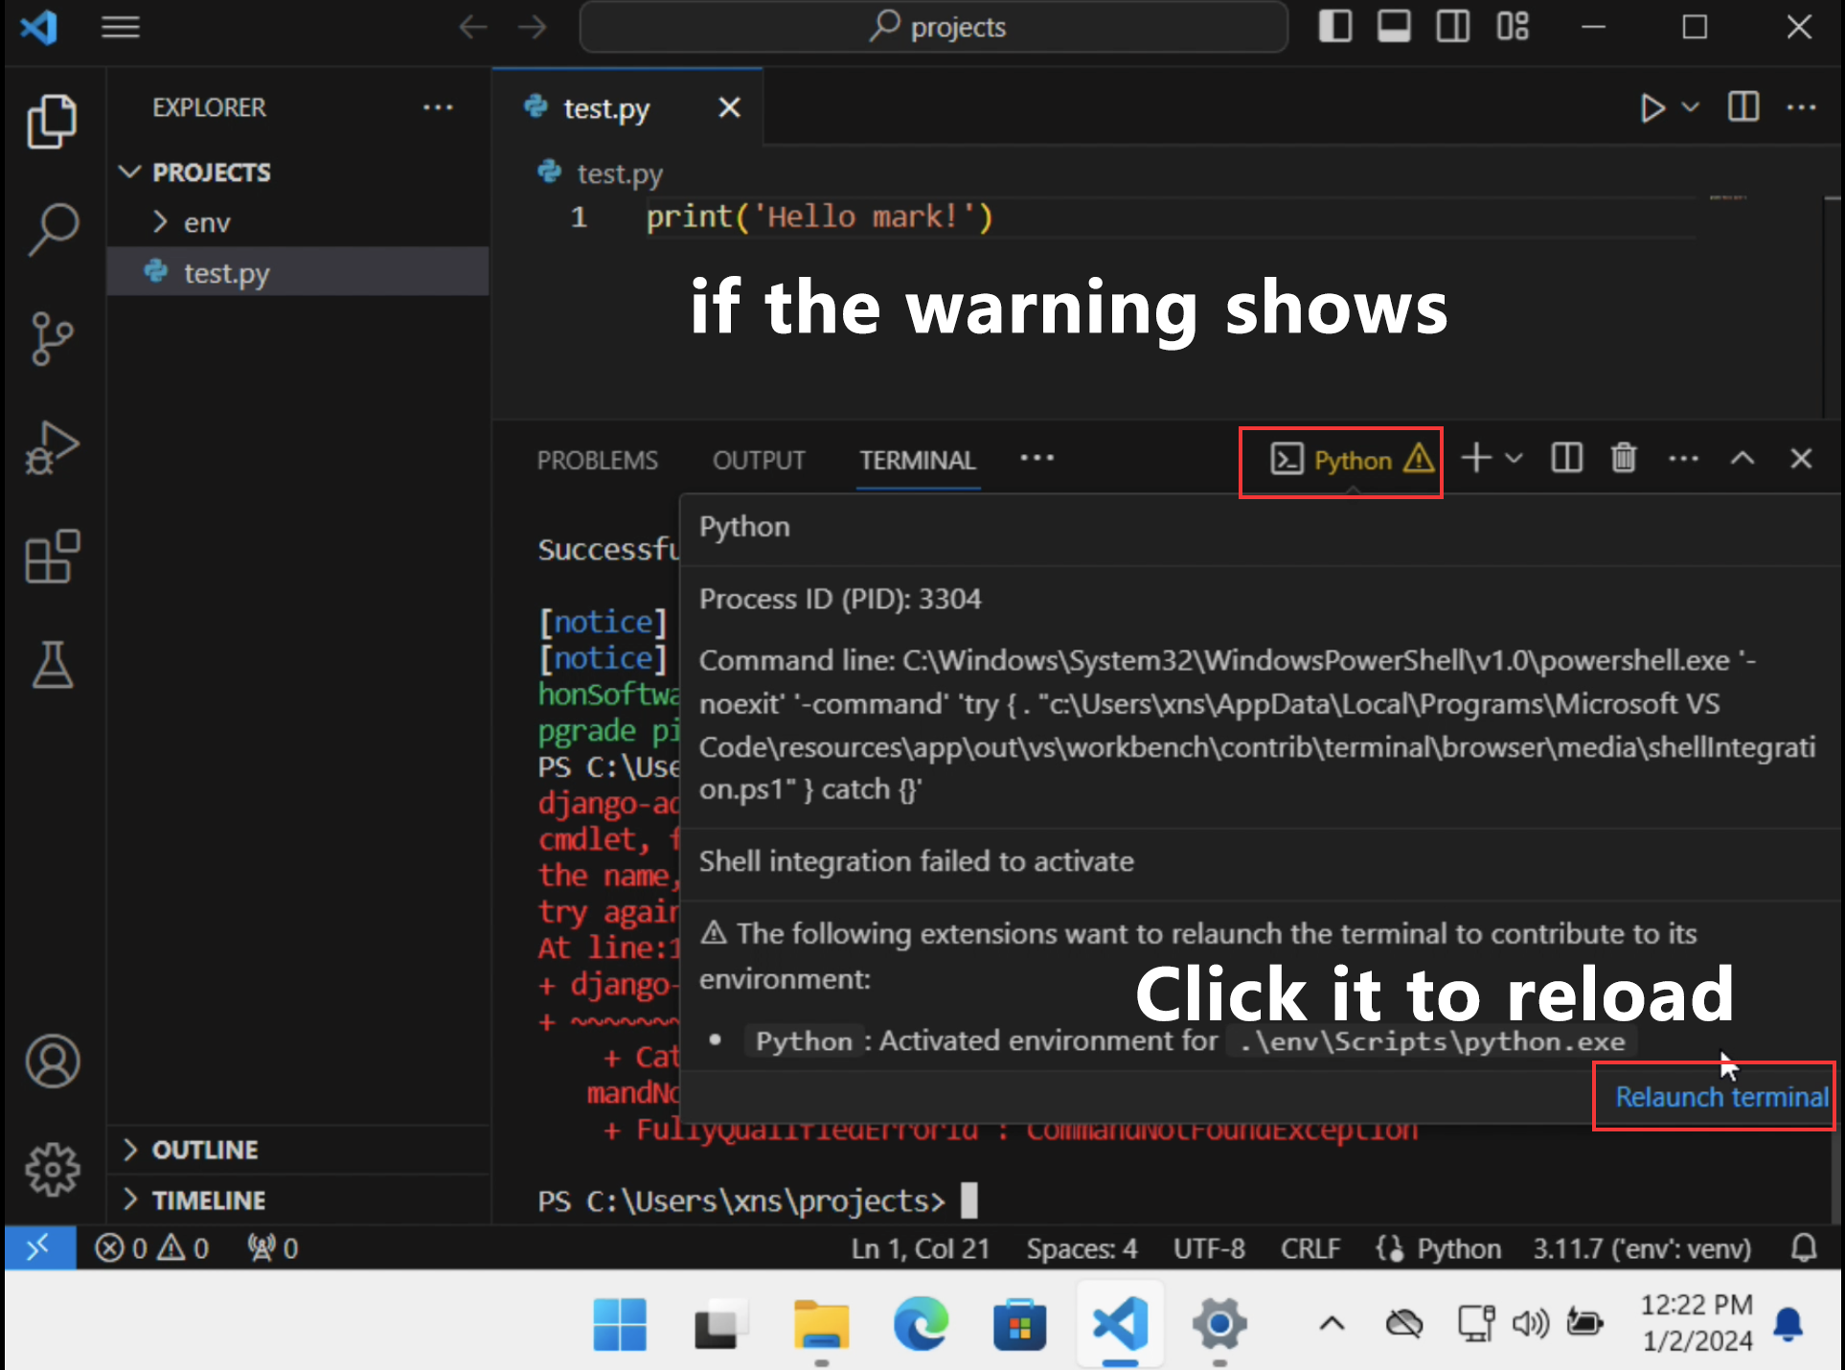This screenshot has width=1845, height=1370.
Task: Close the terminal panel
Action: point(1801,459)
